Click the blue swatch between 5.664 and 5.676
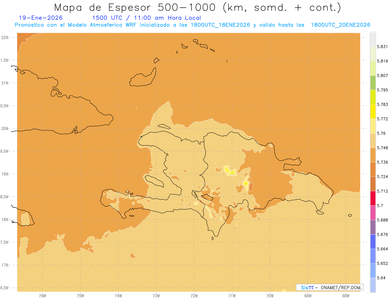This screenshot has width=388, height=300. pos(373,241)
